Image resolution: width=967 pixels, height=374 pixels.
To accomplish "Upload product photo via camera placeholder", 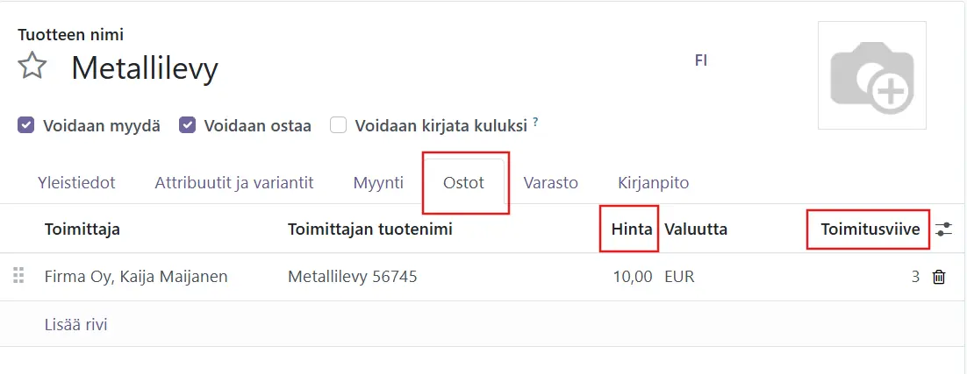I will click(x=872, y=75).
